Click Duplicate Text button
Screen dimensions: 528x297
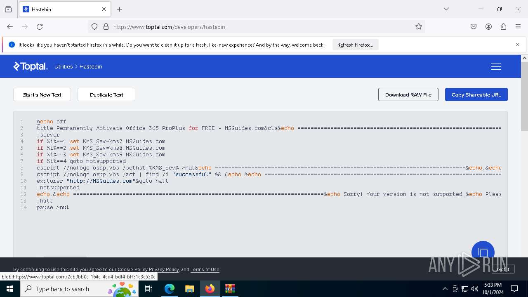(106, 94)
